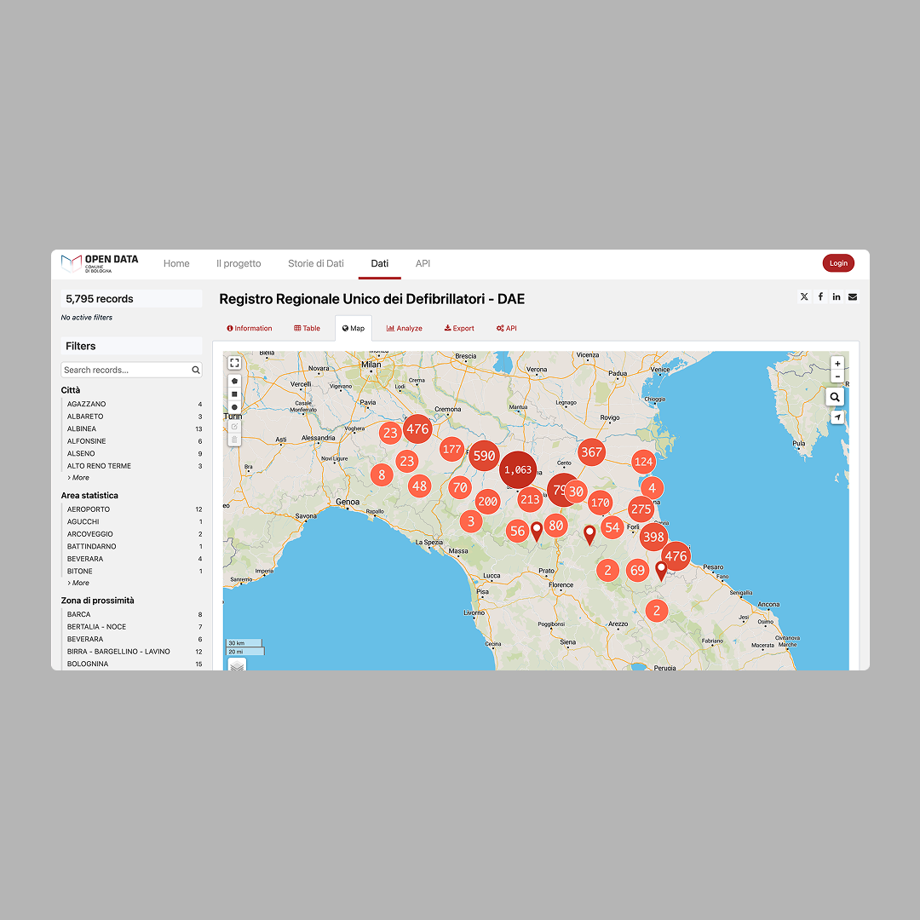Select the rectangle drawing tool
This screenshot has width=920, height=920.
[234, 394]
